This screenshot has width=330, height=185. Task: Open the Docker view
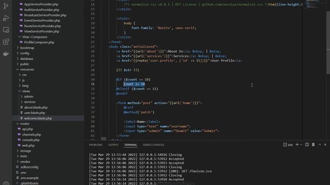click(x=6, y=53)
